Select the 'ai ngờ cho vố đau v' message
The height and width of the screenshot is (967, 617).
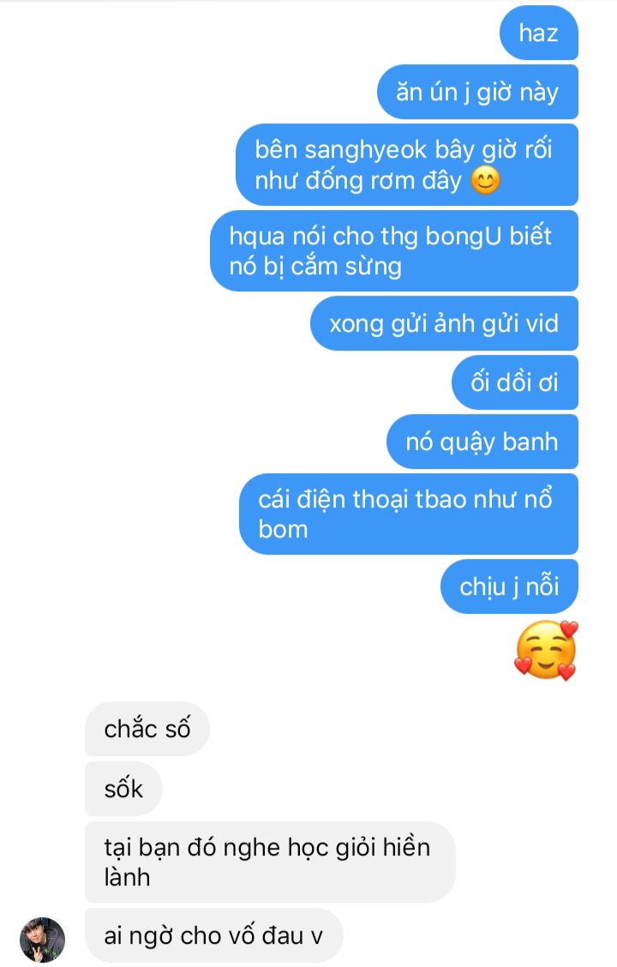[x=214, y=935]
